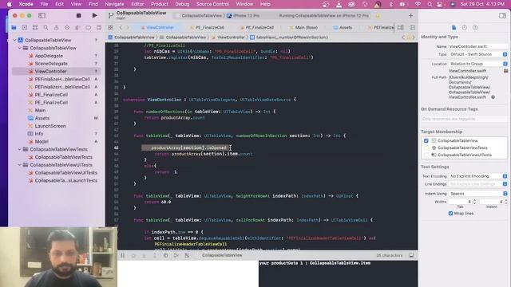This screenshot has width=511, height=287.
Task: Stop the running app with the stop button
Action: 78,15
